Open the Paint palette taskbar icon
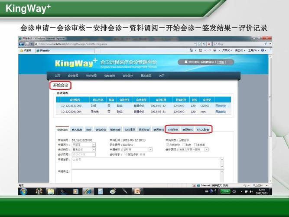 click(x=113, y=191)
